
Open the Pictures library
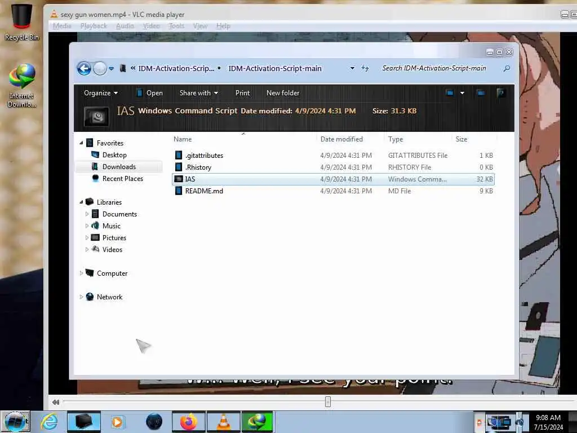click(x=114, y=237)
